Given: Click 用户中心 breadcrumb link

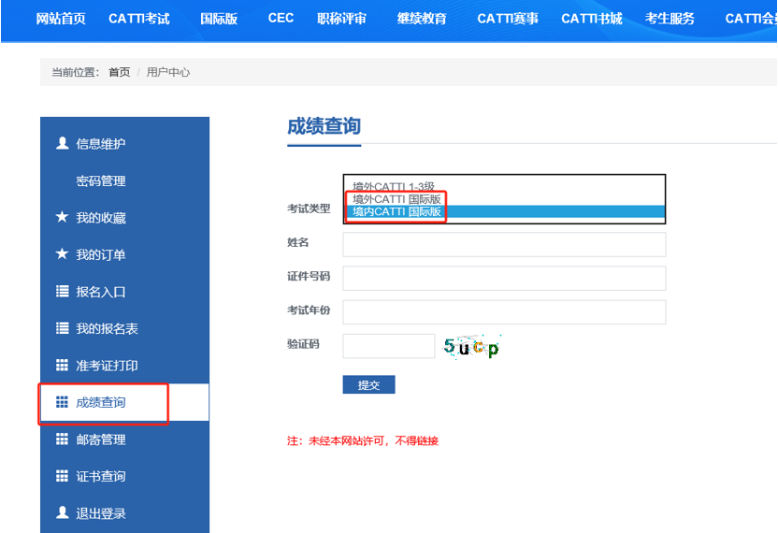Looking at the screenshot, I should tap(167, 72).
